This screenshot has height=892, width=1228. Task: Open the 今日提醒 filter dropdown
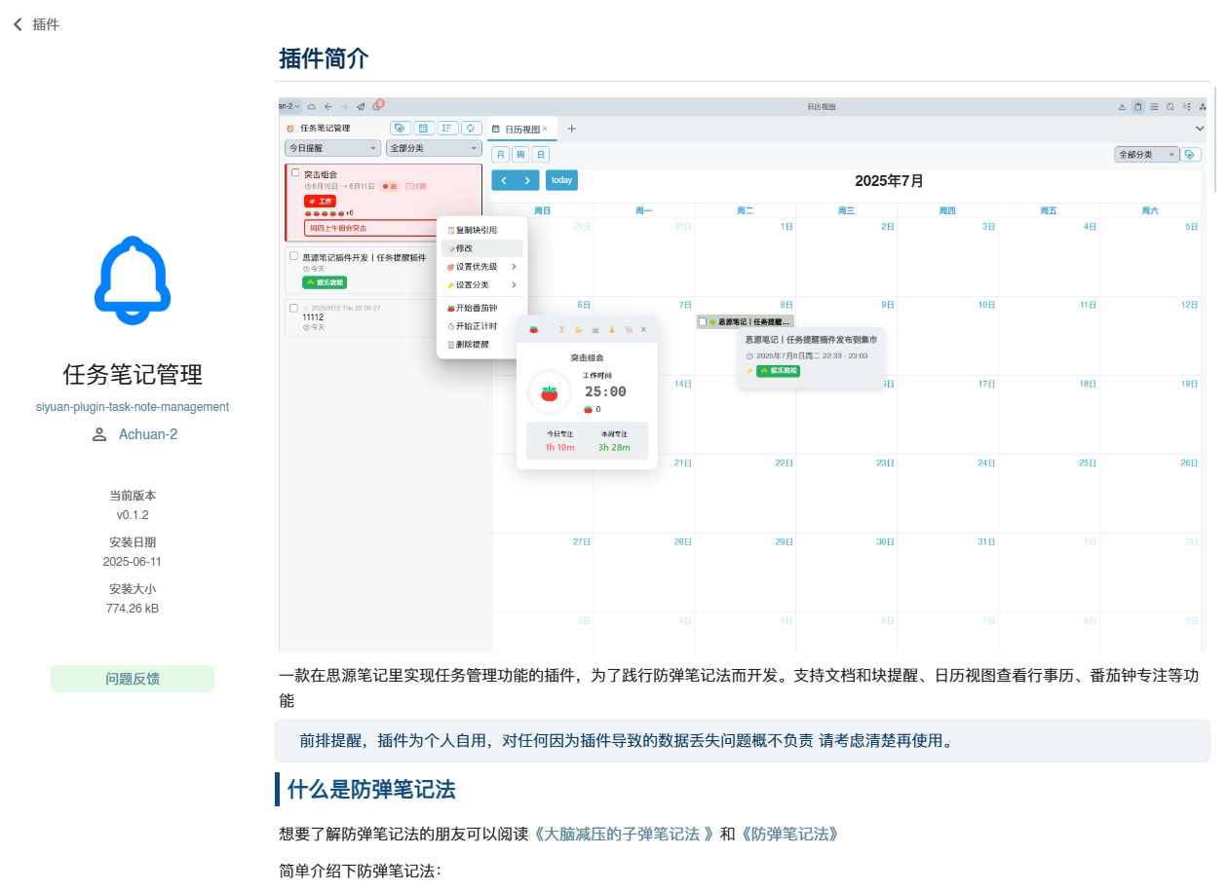pyautogui.click(x=332, y=148)
